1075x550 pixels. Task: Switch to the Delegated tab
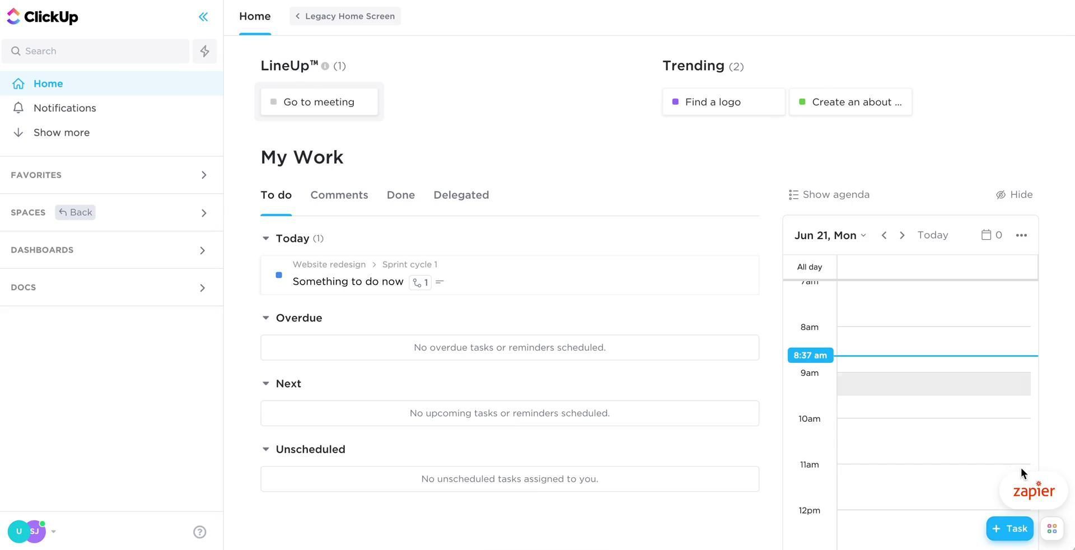click(x=461, y=195)
